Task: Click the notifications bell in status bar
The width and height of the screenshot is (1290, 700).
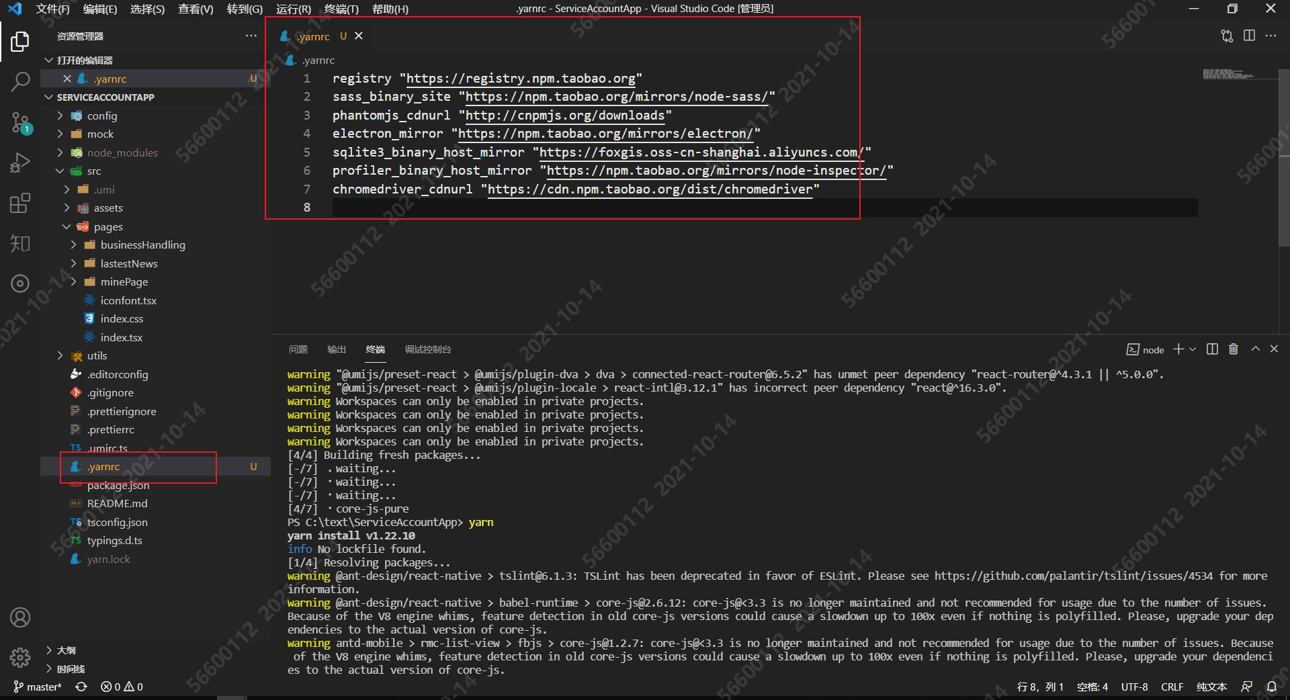Action: point(1272,687)
